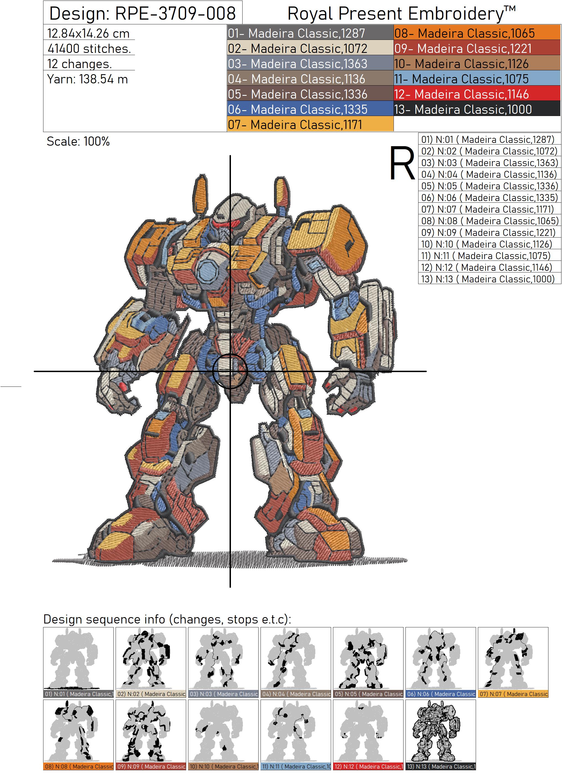Open sequence thumbnail 05) N:05
The image size is (562, 773).
[368, 663]
